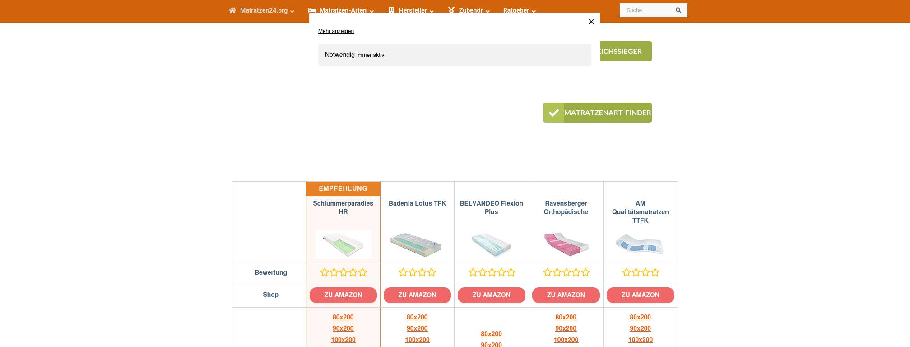This screenshot has width=910, height=347.
Task: Open the Ratgeber dropdown menu
Action: point(519,10)
